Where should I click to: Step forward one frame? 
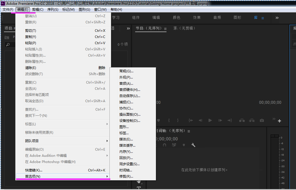[220, 120]
